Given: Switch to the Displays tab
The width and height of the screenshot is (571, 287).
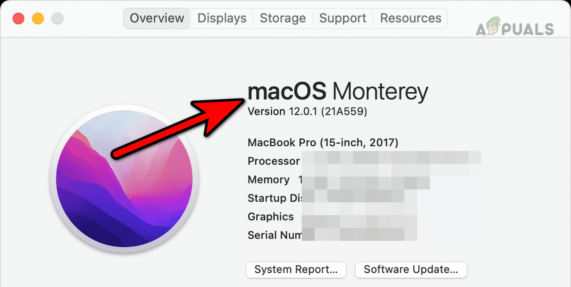Looking at the screenshot, I should 221,18.
